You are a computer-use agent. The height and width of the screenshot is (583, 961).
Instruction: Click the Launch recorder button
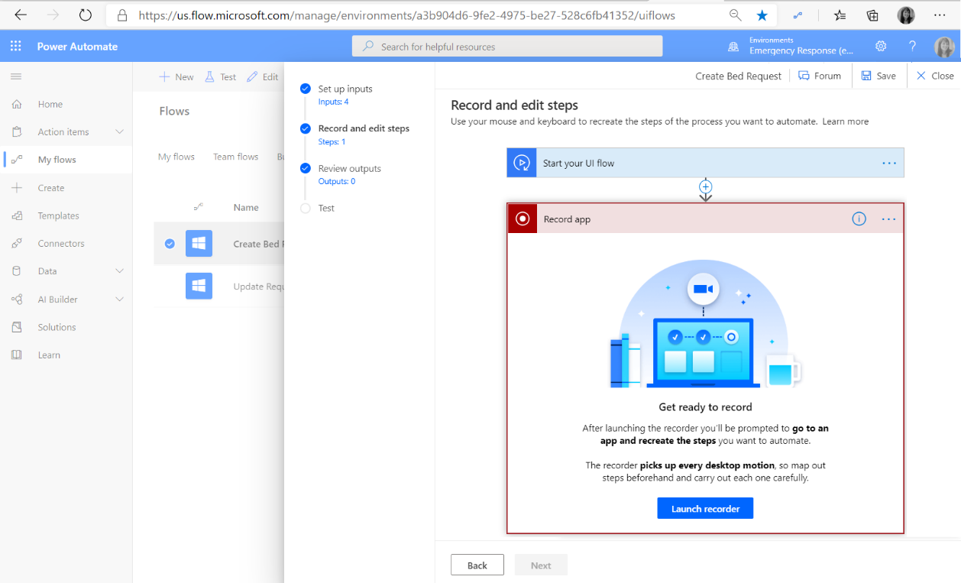pos(705,509)
